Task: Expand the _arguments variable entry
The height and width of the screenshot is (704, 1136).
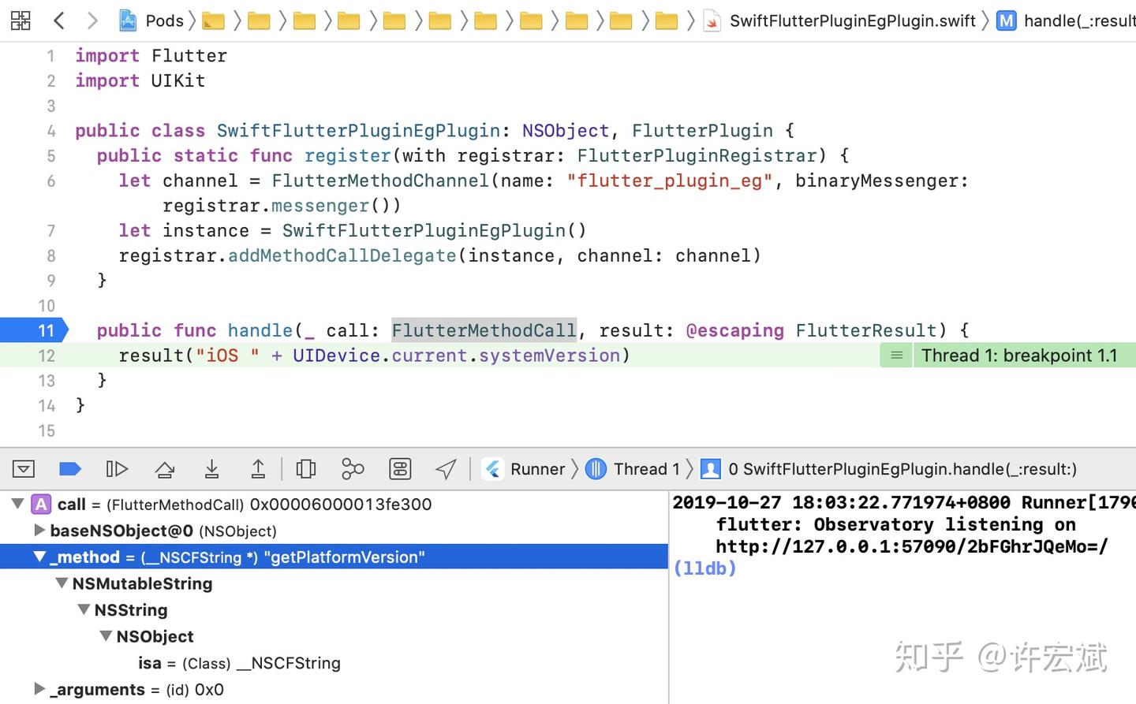Action: 39,689
